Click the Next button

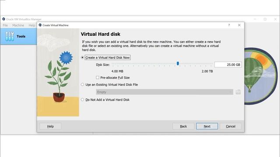pyautogui.click(x=207, y=126)
